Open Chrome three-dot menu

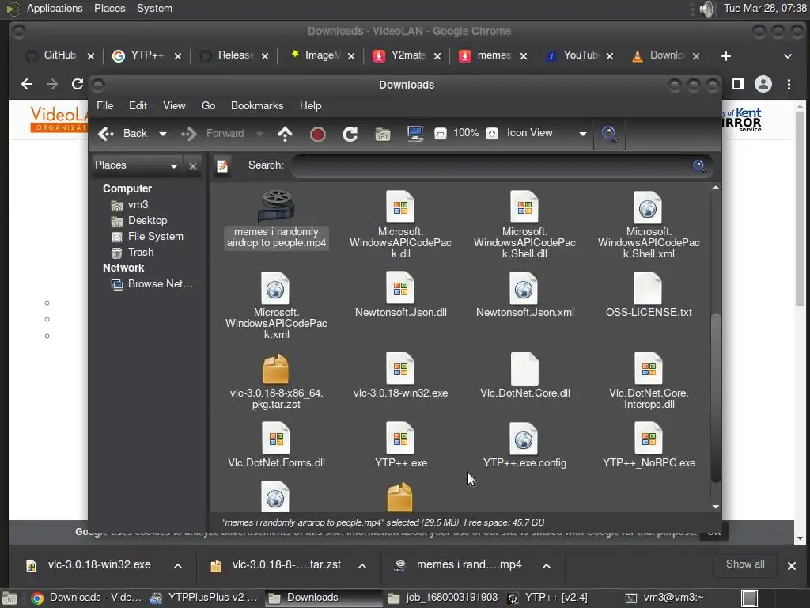(789, 84)
